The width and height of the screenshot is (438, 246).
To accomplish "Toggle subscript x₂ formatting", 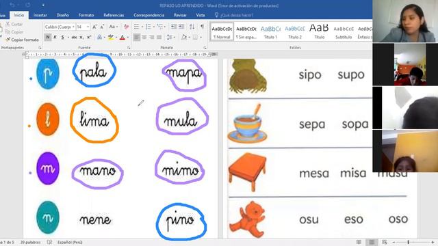I will pos(81,37).
